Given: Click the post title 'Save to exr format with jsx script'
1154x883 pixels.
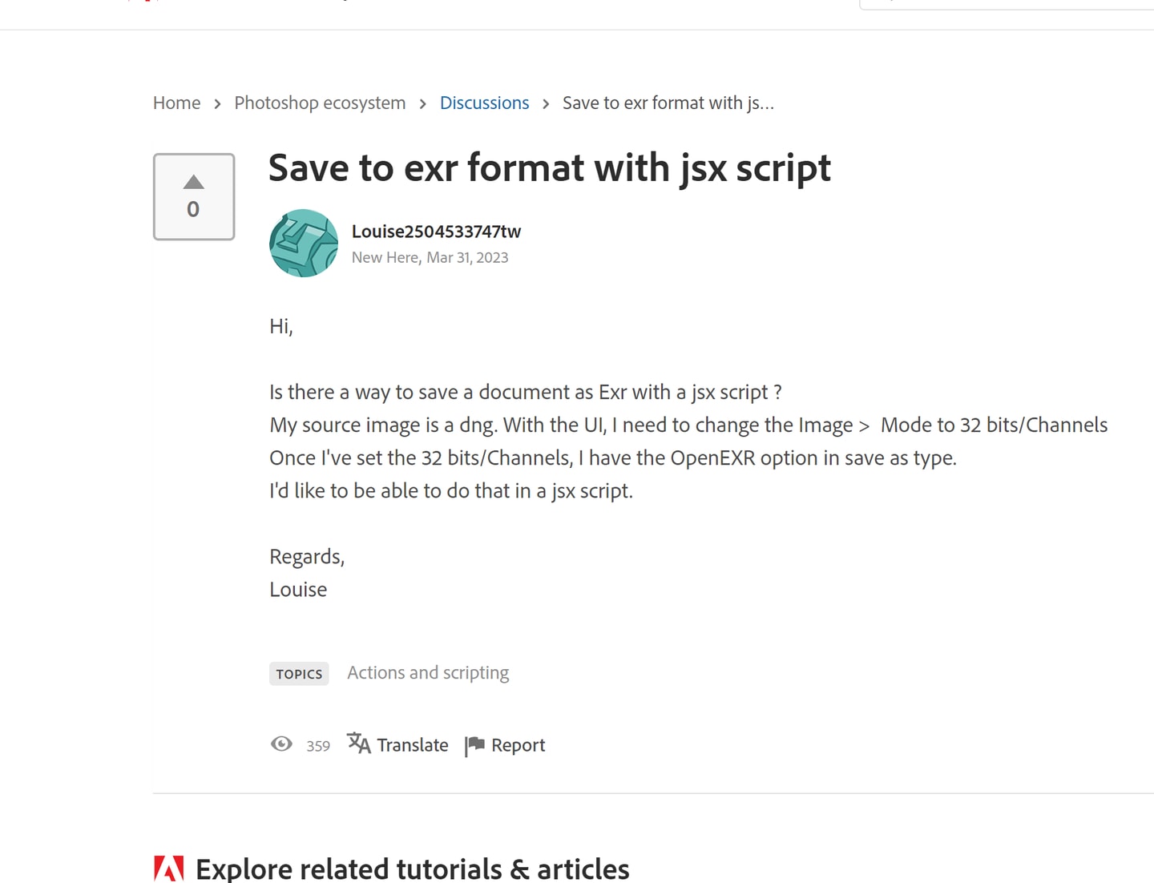Looking at the screenshot, I should (550, 168).
